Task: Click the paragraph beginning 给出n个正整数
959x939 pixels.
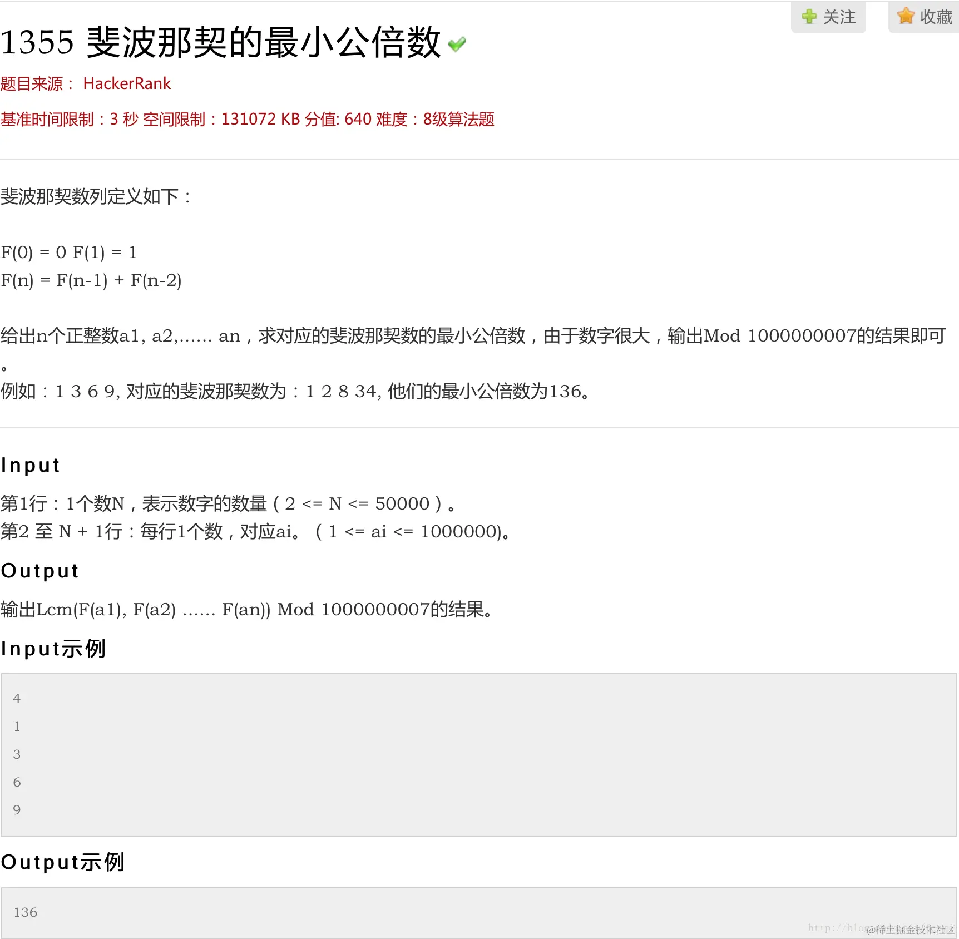Action: (x=473, y=349)
